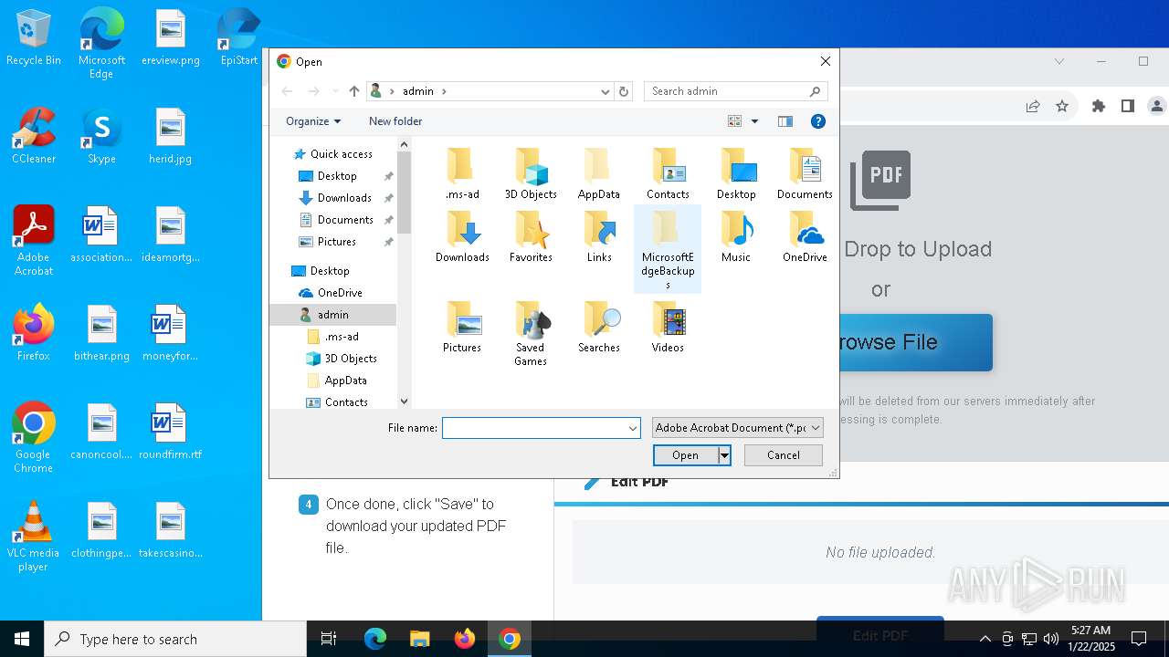Click the Search admin box
The height and width of the screenshot is (657, 1169).
click(736, 91)
